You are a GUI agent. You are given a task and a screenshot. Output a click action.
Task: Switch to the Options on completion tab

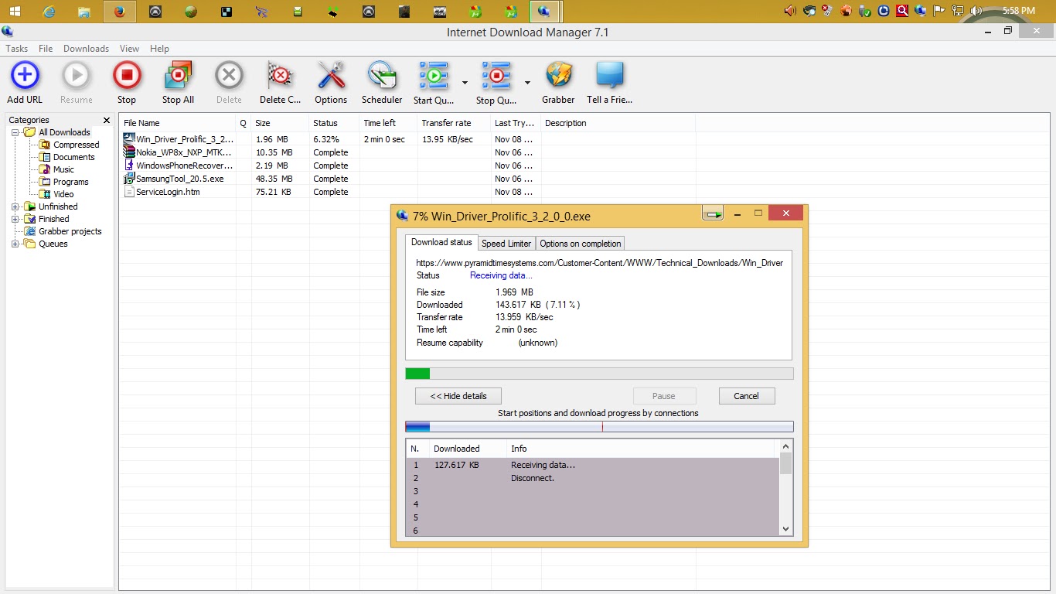coord(581,244)
